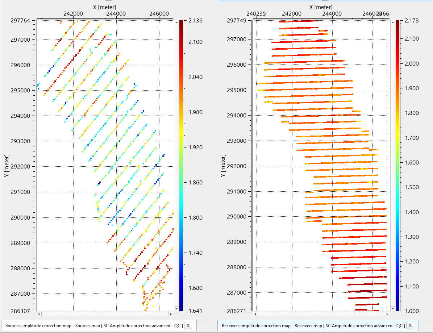Click the Receivers map X [meter] axis title
The height and width of the screenshot is (333, 433).
click(321, 7)
